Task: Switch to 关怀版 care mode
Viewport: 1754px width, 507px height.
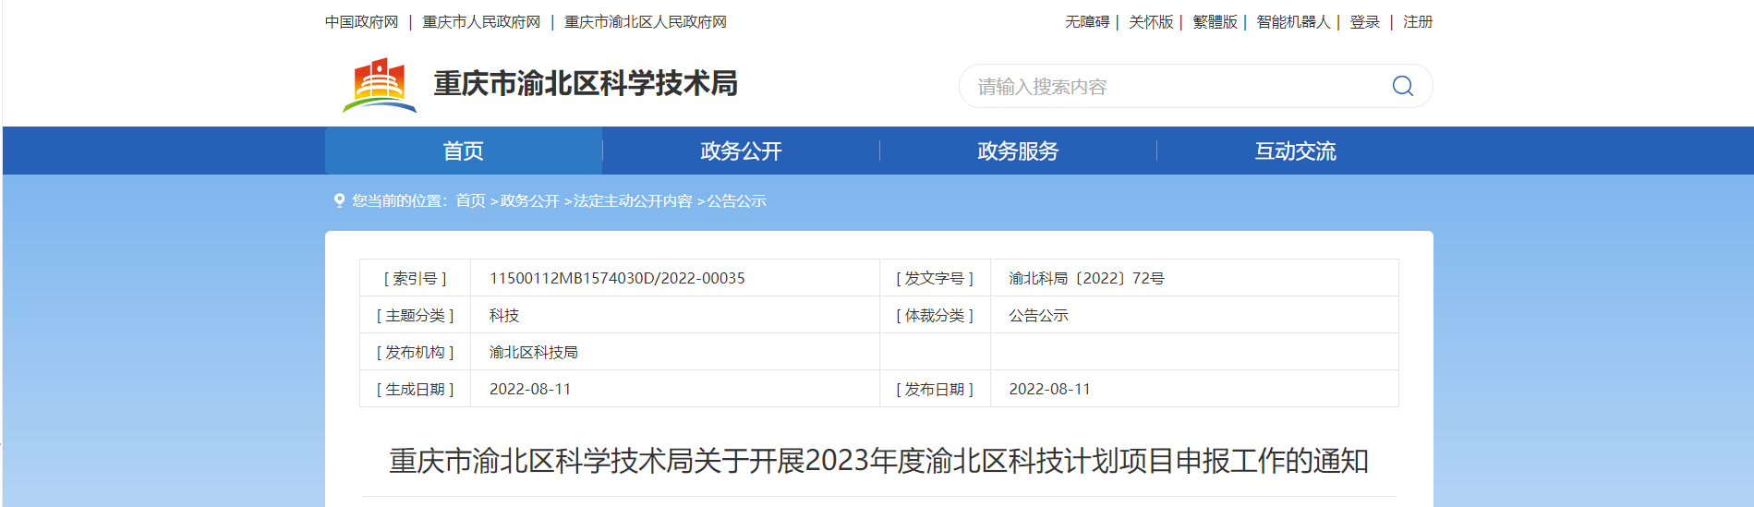Action: [1150, 22]
